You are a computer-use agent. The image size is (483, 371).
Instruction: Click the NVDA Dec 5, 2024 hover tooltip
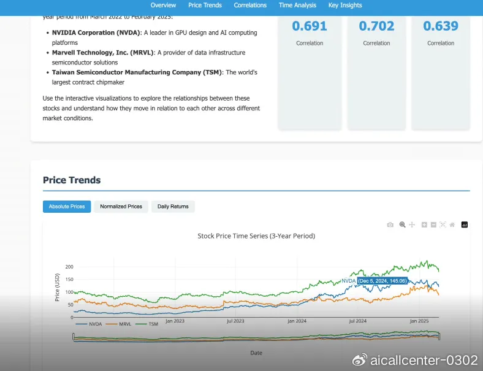[382, 281]
